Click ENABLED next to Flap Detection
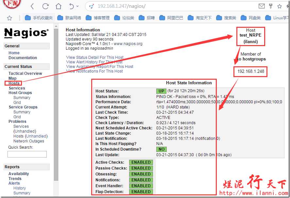 click(141, 192)
